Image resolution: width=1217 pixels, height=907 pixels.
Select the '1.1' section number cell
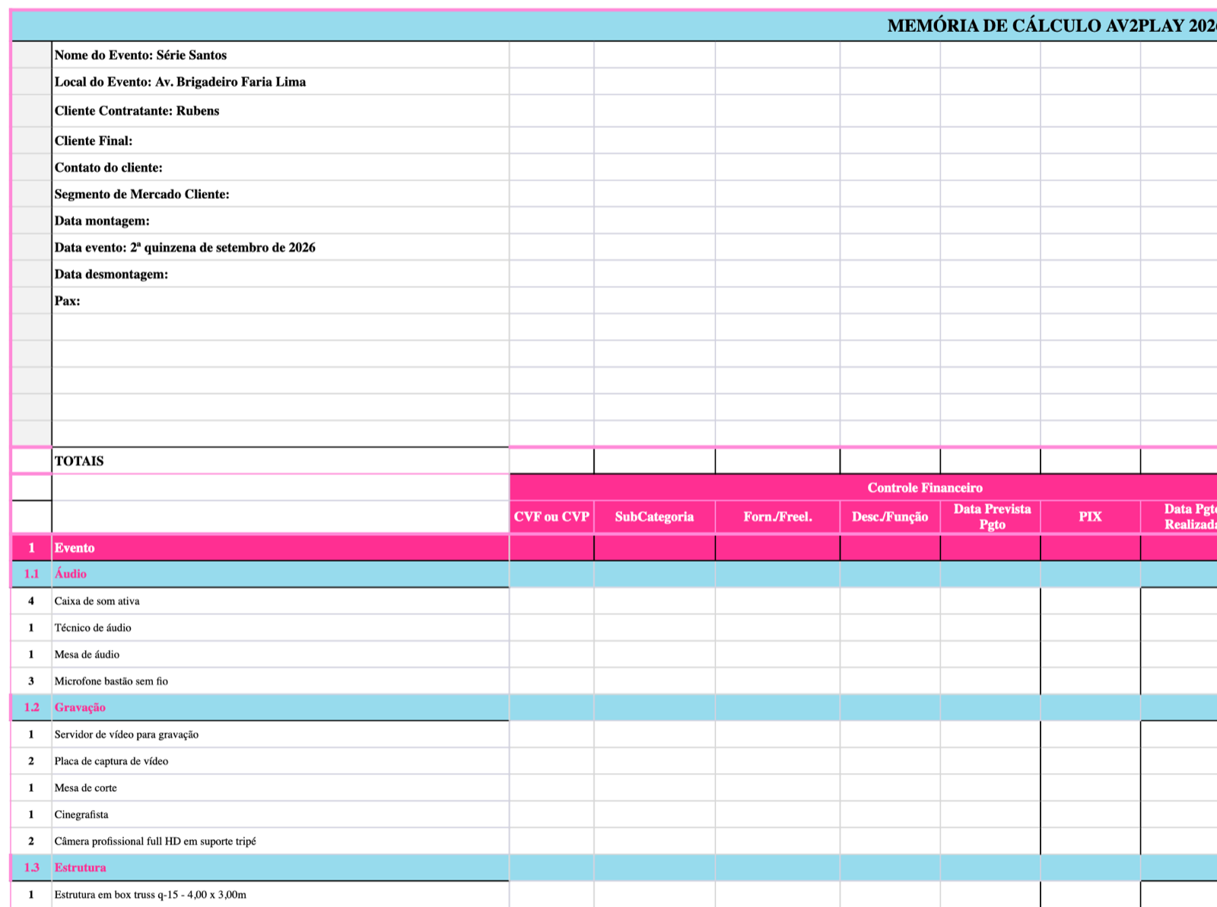(x=31, y=574)
